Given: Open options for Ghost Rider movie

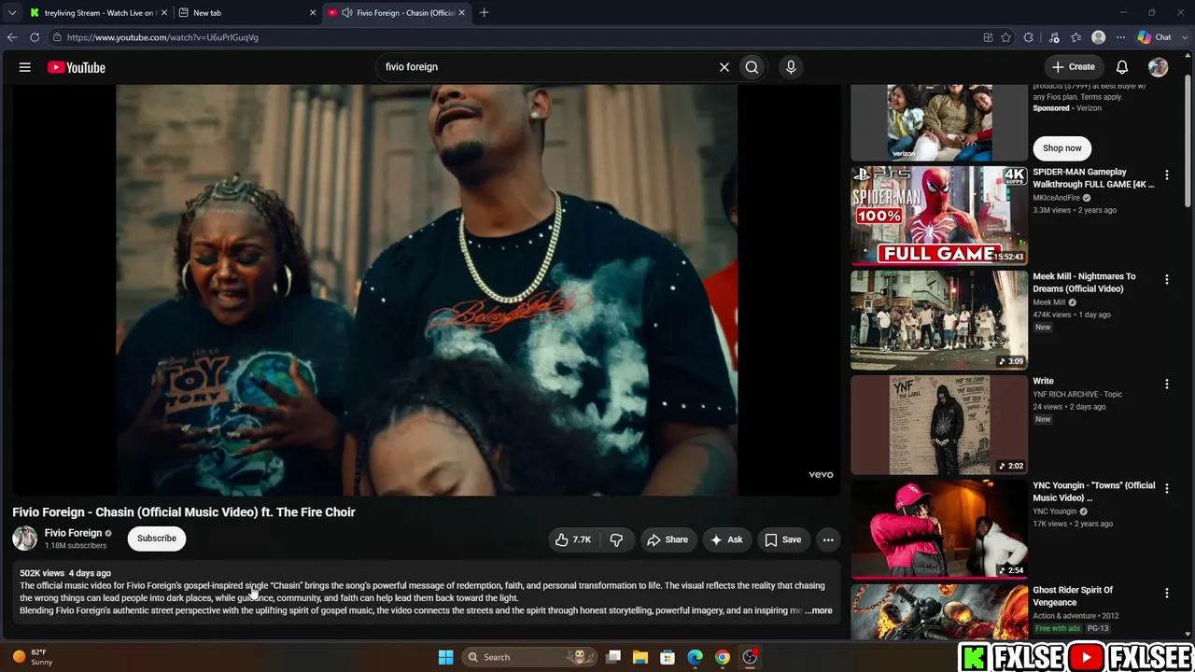Looking at the screenshot, I should 1166,594.
